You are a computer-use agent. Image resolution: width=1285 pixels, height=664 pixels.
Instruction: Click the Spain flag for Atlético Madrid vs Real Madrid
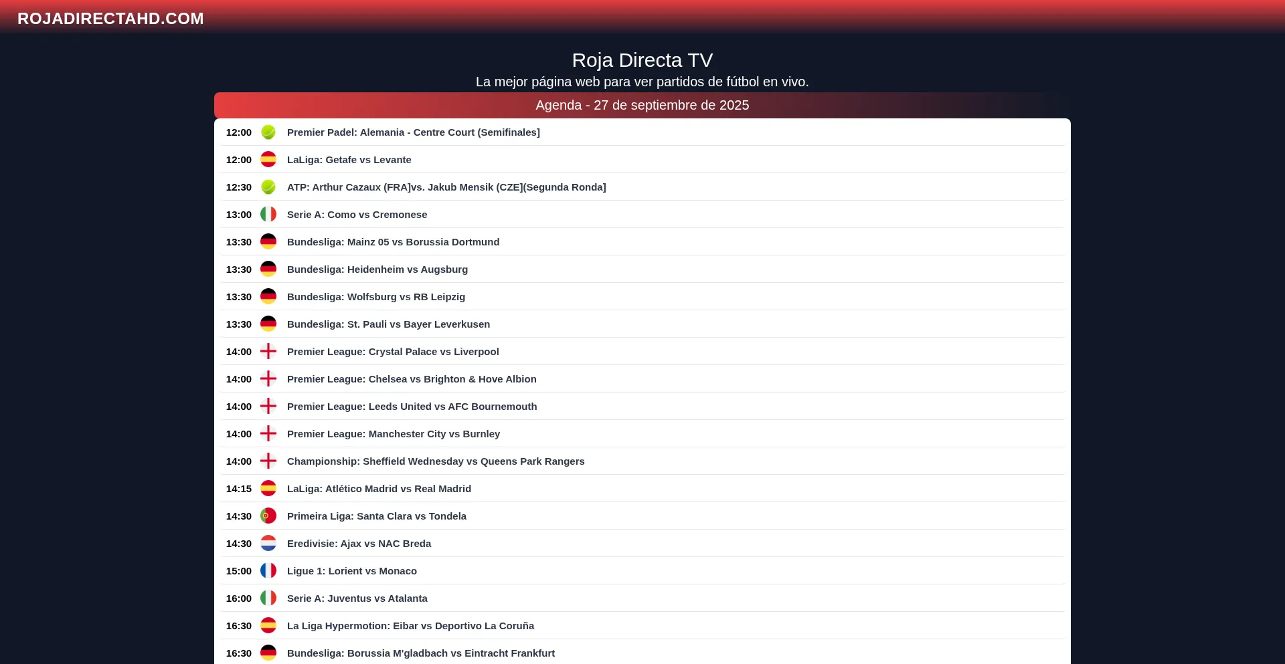pyautogui.click(x=268, y=489)
